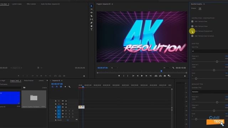The width and height of the screenshot is (228, 128).
Task: Step forward one frame in Program monitor
Action: pyautogui.click(x=146, y=76)
